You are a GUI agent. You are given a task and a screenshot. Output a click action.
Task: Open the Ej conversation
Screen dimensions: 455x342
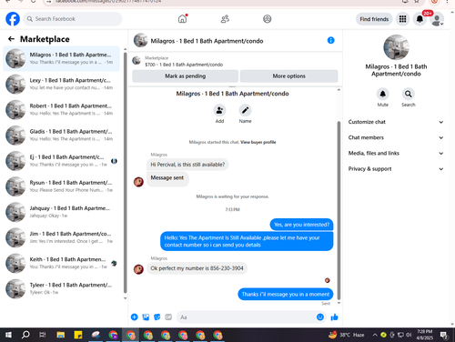click(x=61, y=161)
